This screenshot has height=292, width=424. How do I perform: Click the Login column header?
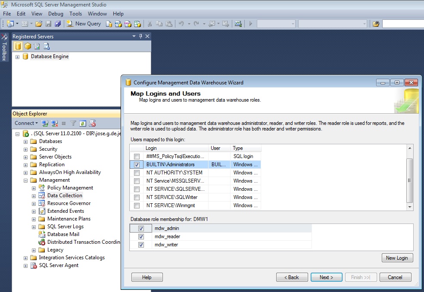tap(176, 148)
